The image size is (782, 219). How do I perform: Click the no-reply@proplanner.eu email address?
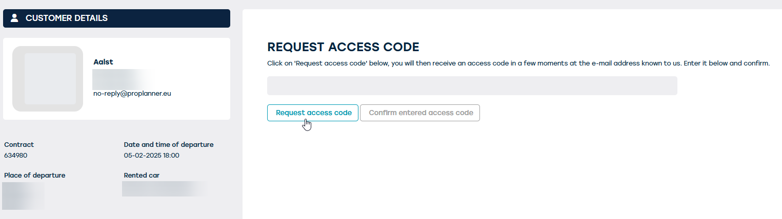pyautogui.click(x=132, y=94)
